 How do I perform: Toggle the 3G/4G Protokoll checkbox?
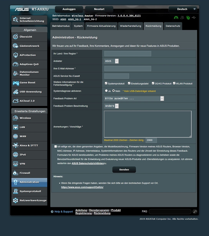(x=153, y=83)
